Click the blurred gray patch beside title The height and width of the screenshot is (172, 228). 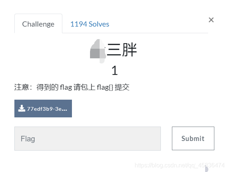[x=98, y=51]
